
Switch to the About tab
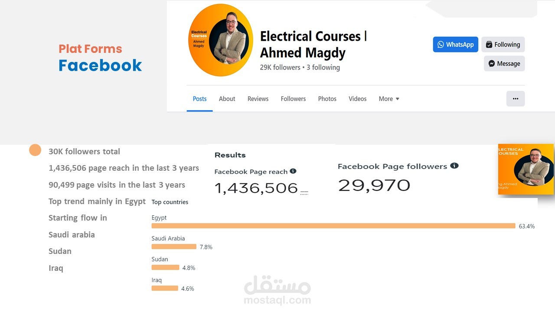point(227,99)
